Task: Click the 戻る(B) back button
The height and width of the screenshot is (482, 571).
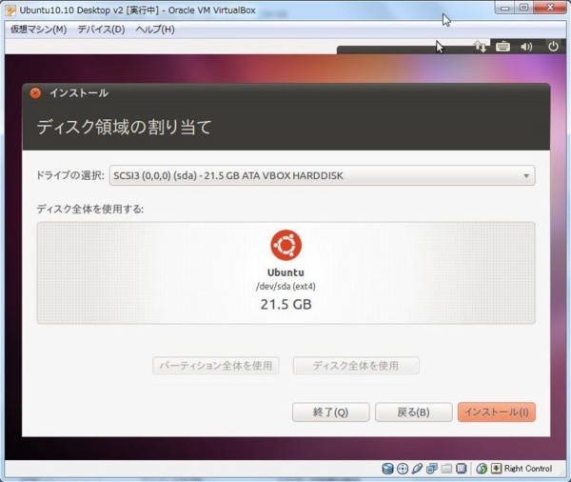Action: point(414,412)
